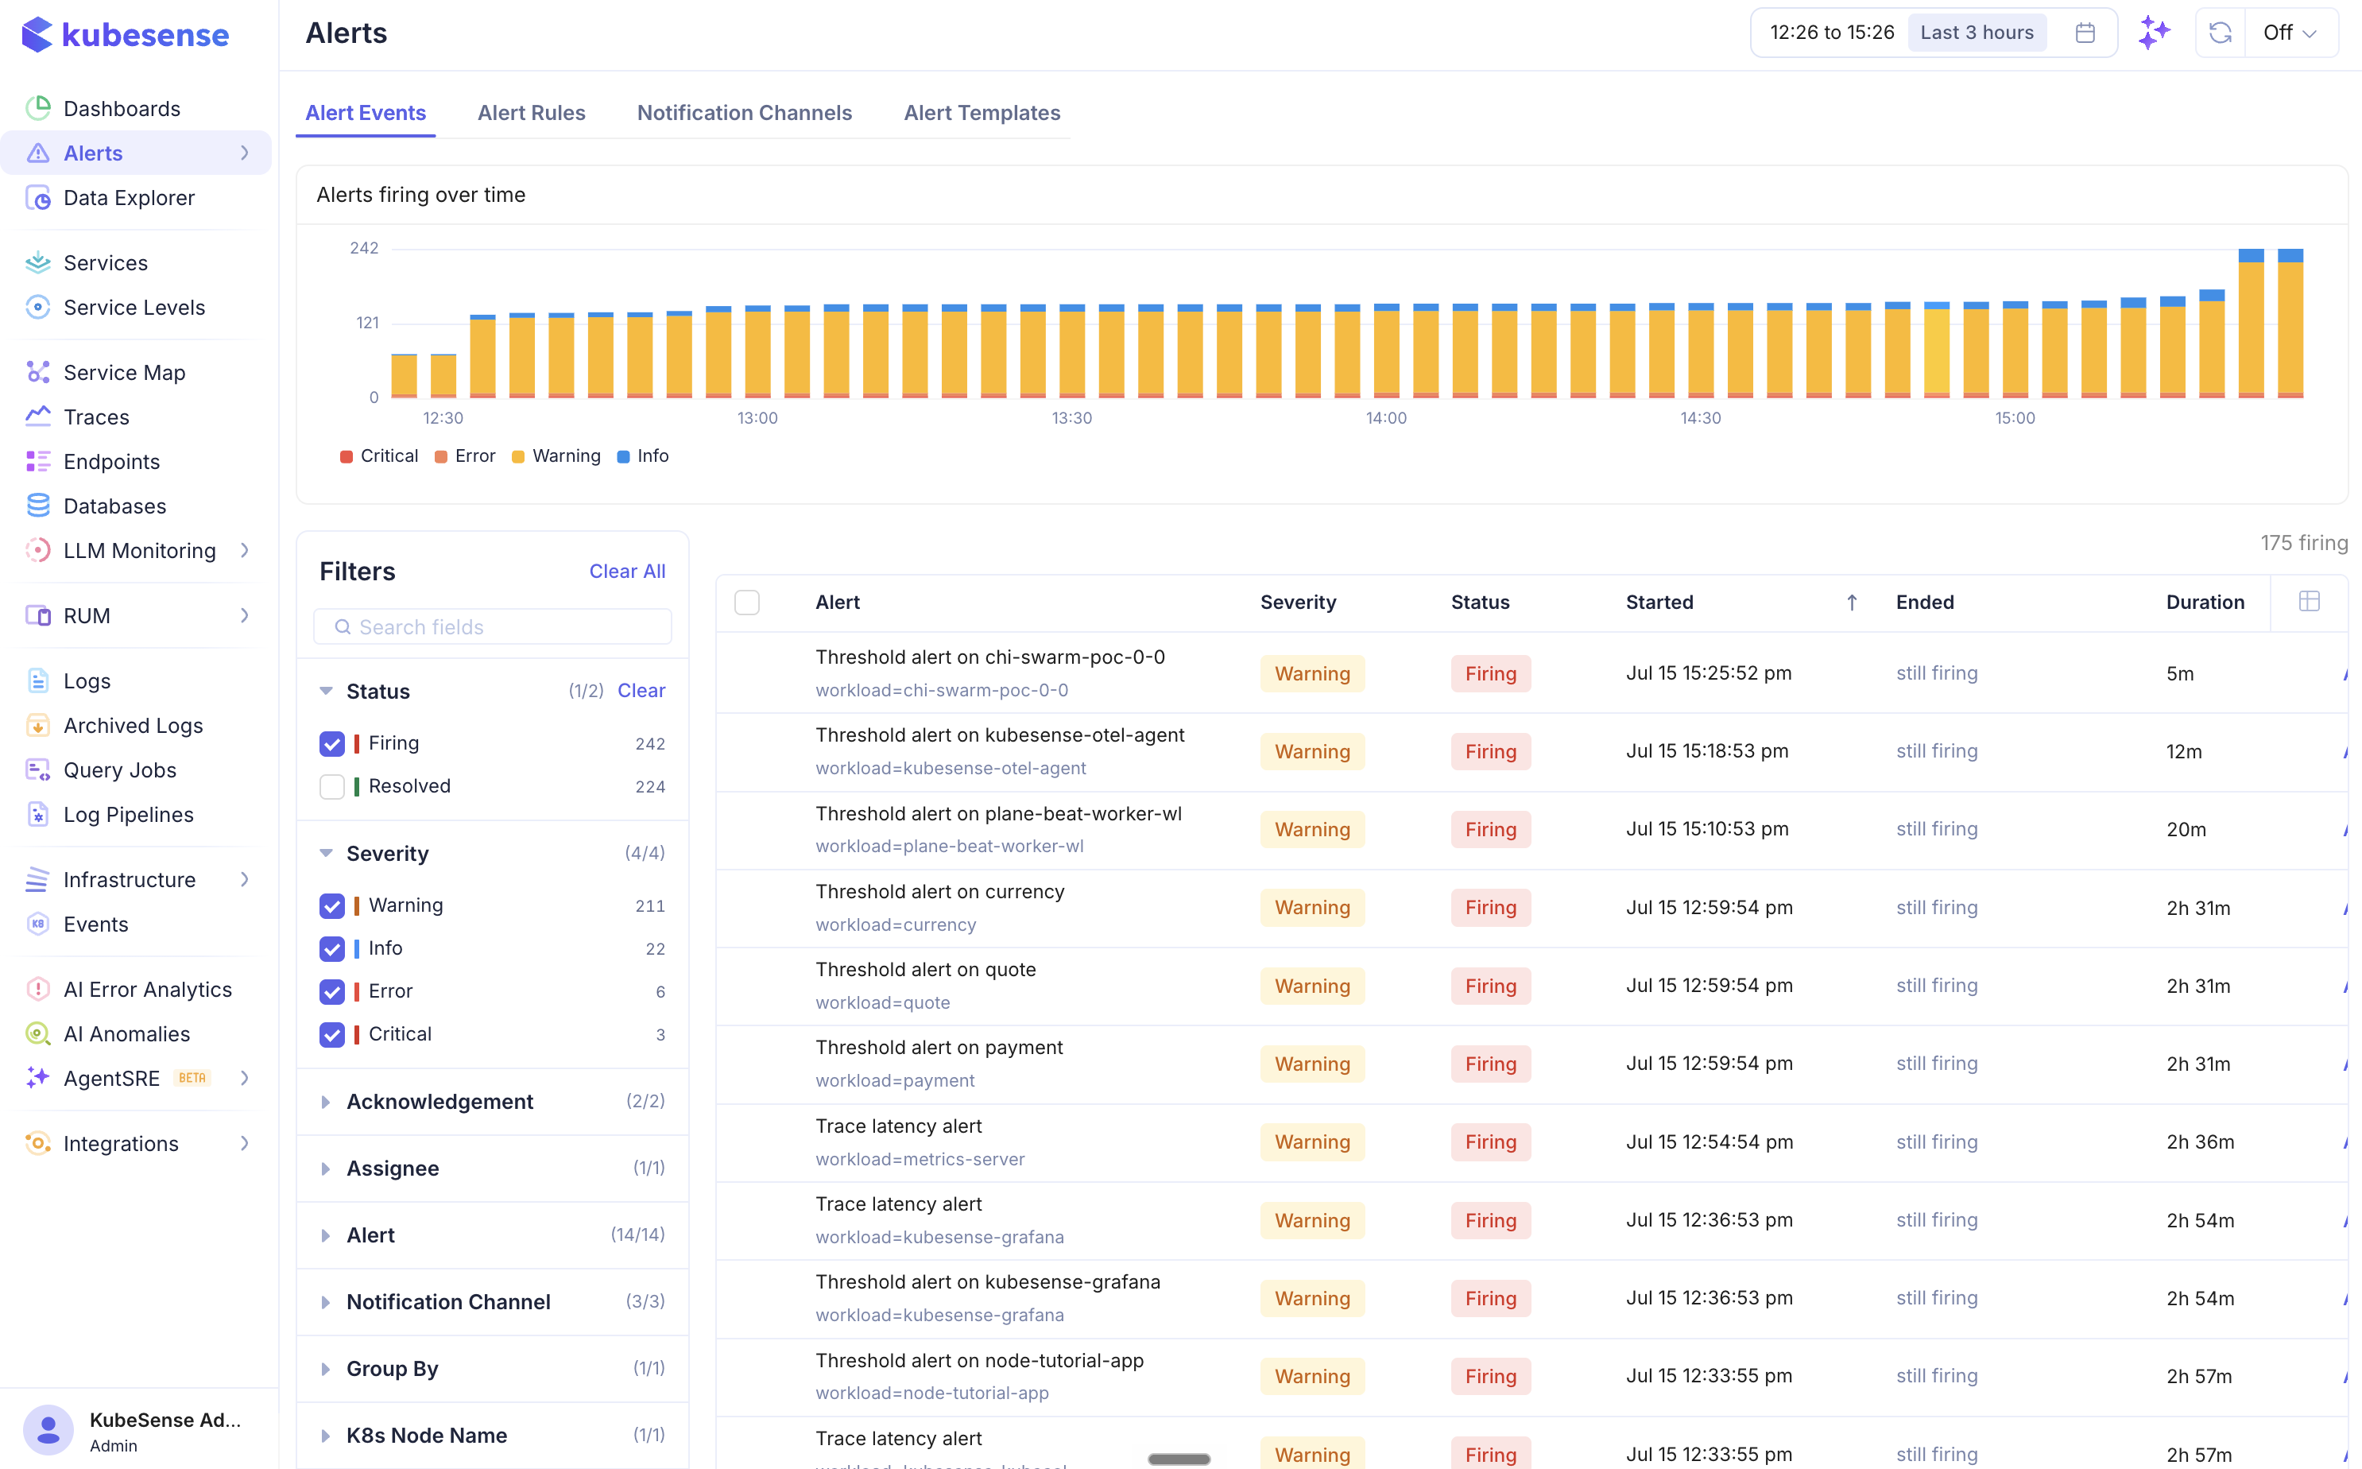
Task: Switch to the Alert Rules tab
Action: (531, 113)
